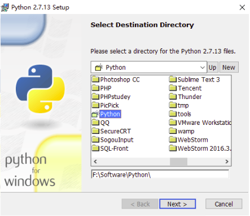Click the WebStorm folder icon
This screenshot has height=216, width=250.
(x=173, y=140)
